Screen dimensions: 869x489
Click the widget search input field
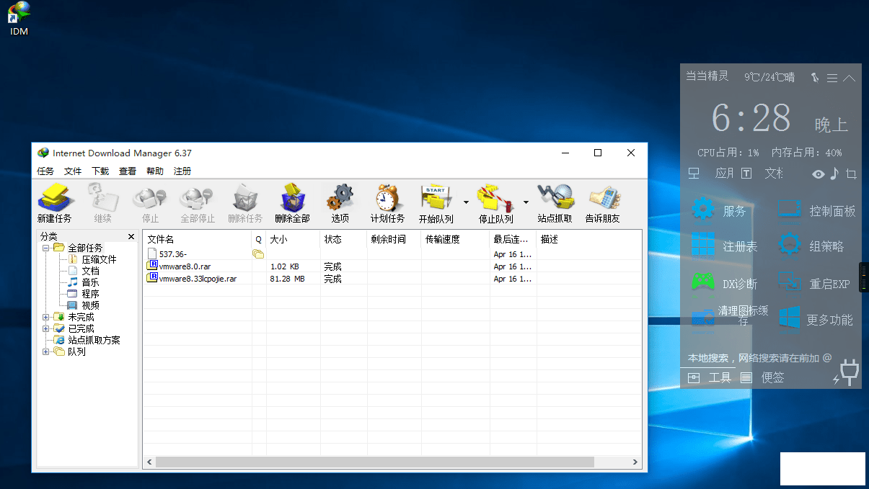point(759,357)
